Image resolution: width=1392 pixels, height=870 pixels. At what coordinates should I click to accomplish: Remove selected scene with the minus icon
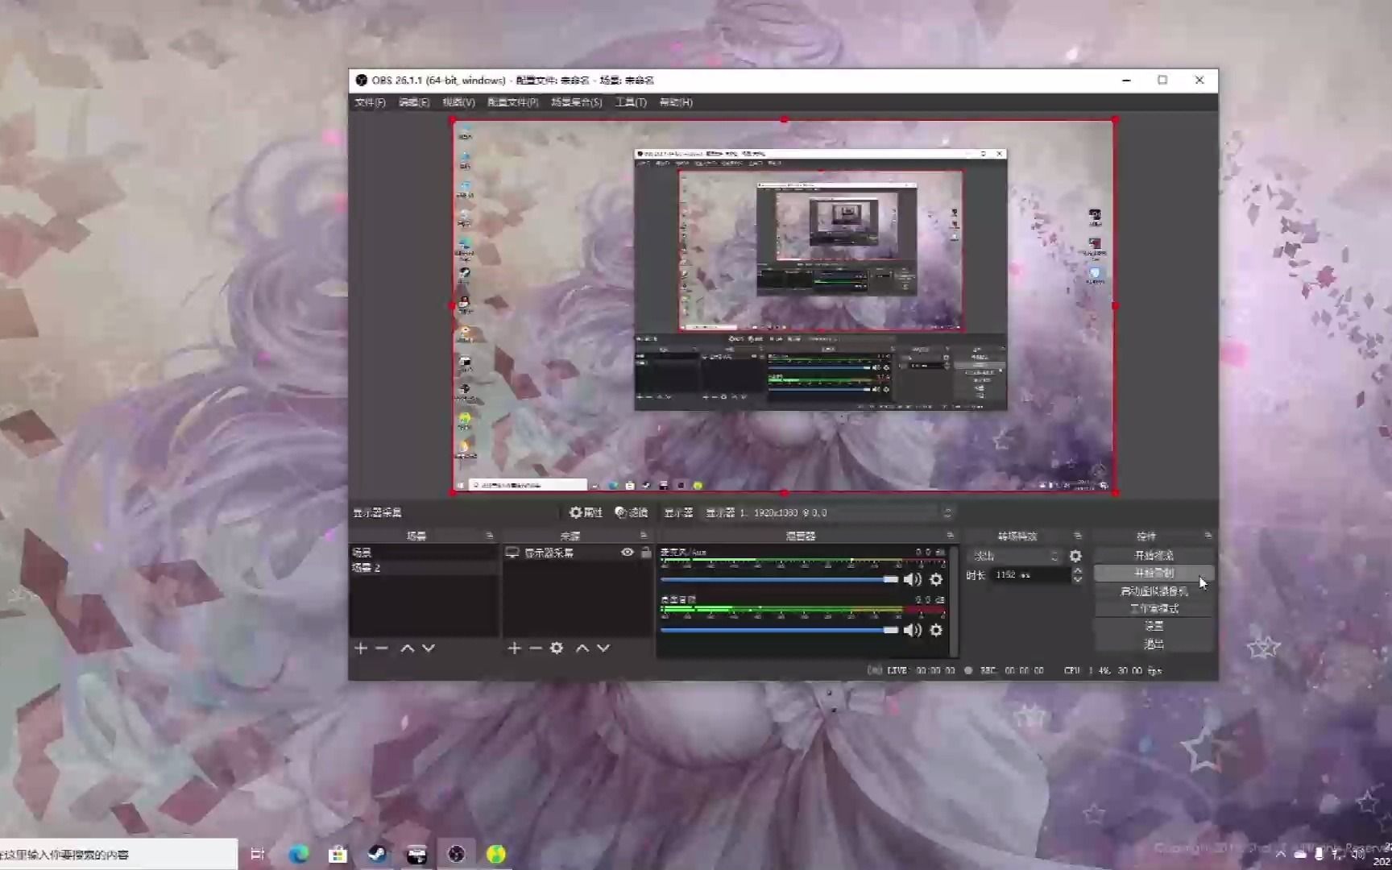[x=382, y=648]
